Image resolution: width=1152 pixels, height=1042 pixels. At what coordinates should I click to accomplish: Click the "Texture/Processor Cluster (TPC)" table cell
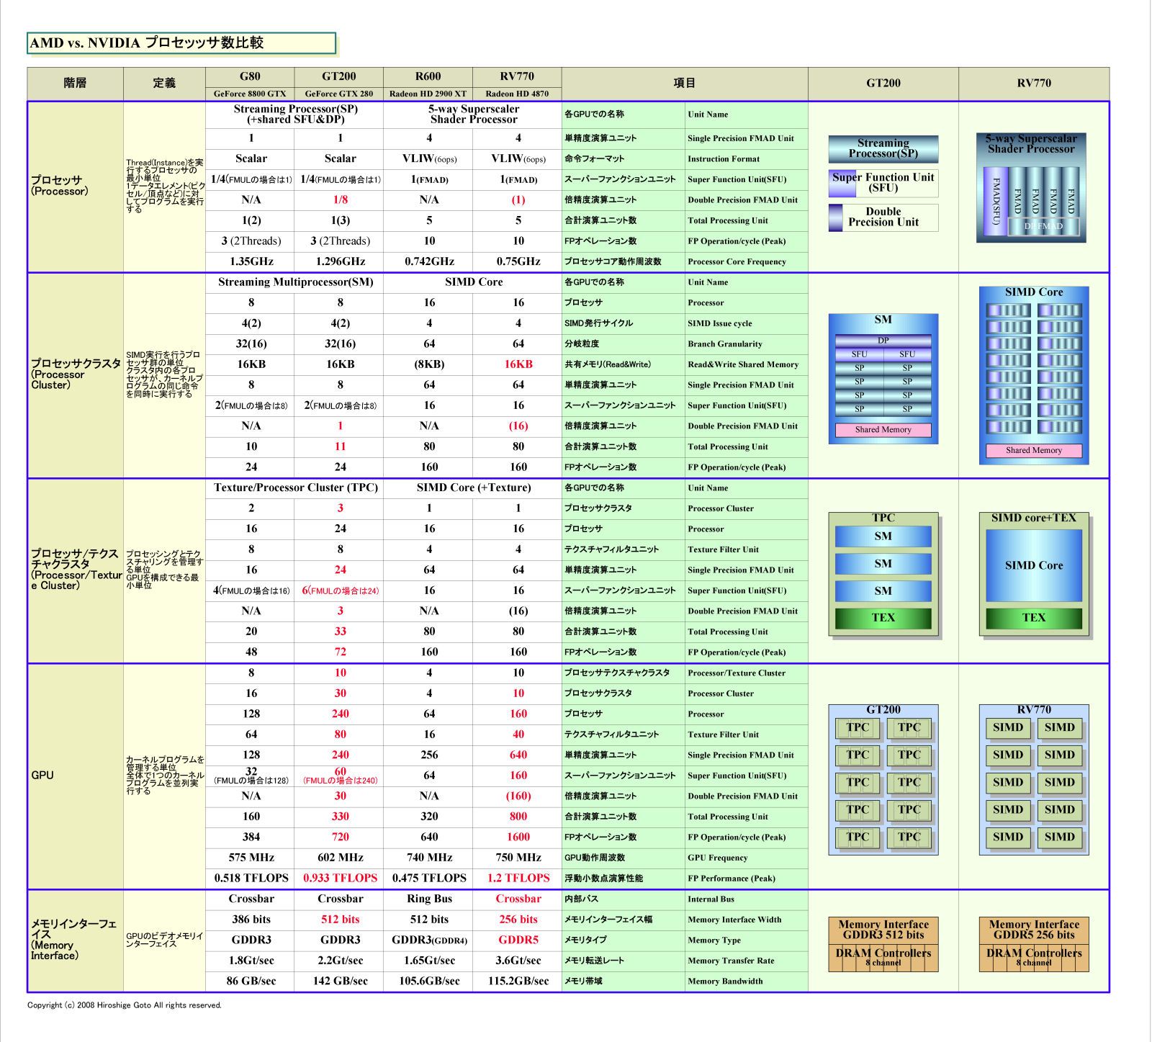[295, 488]
